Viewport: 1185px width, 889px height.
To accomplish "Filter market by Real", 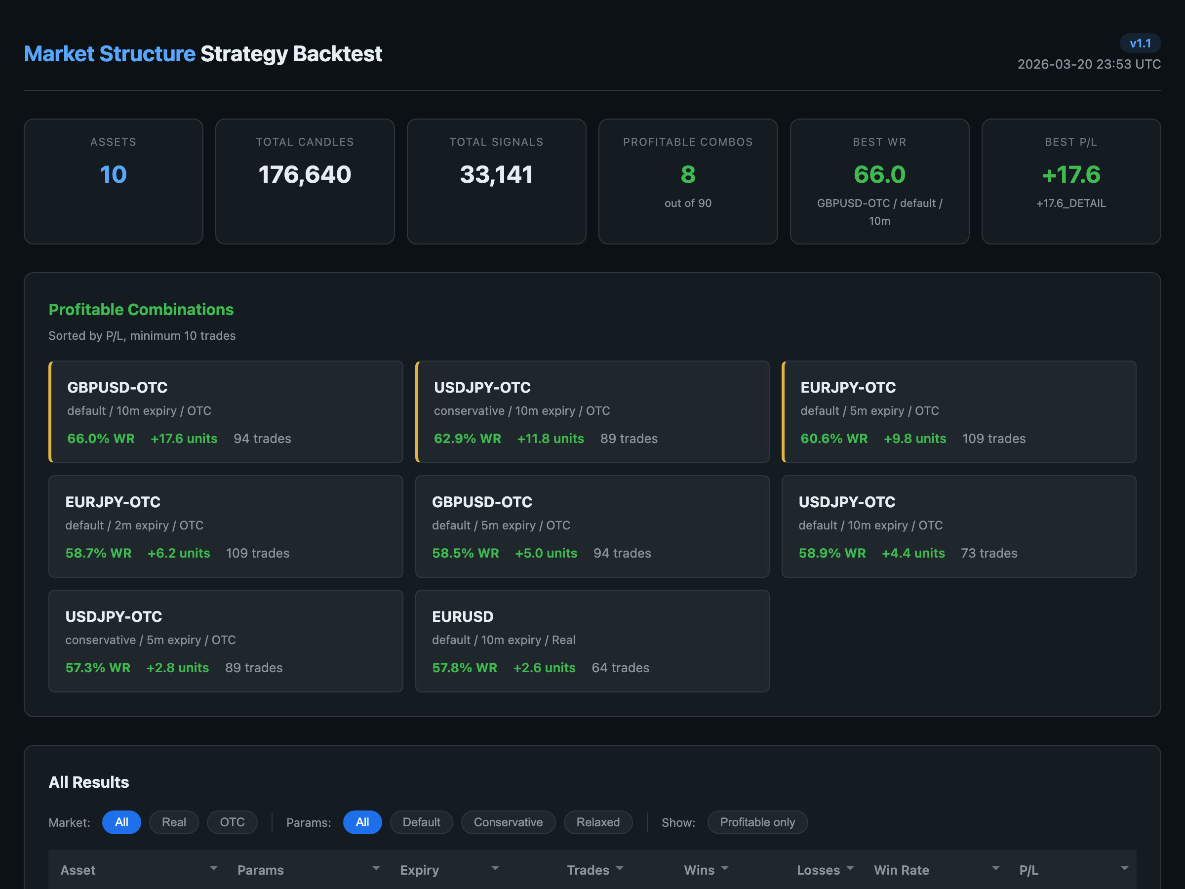I will coord(174,822).
